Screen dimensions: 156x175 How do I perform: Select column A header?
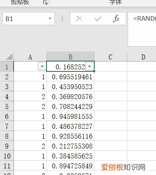30,57
